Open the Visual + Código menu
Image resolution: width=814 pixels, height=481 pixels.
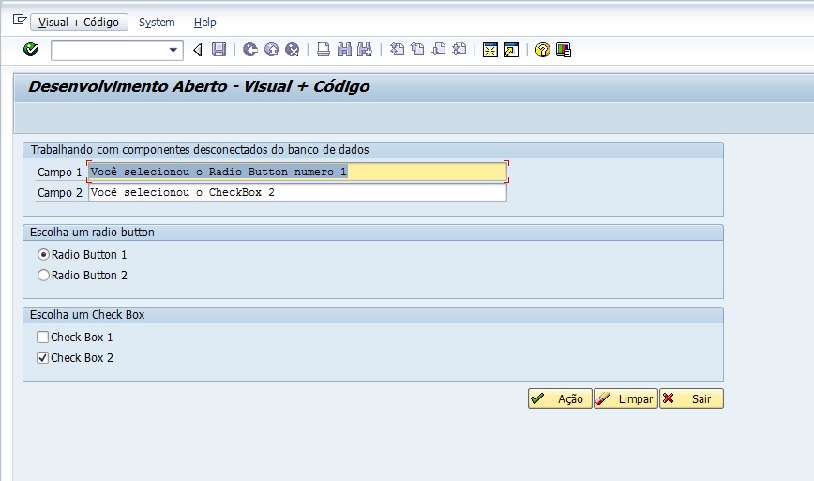pos(78,22)
